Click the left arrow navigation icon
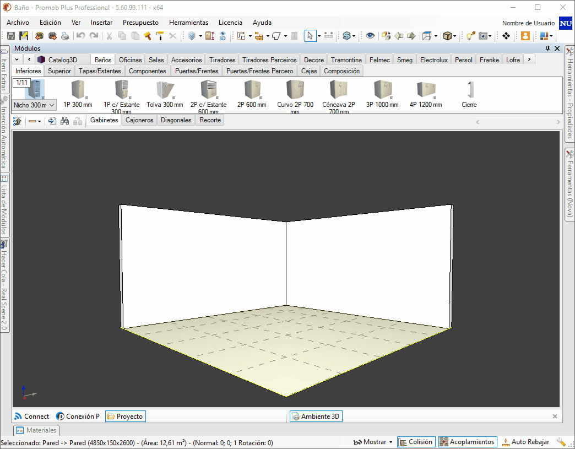This screenshot has width=575, height=449. [399, 36]
